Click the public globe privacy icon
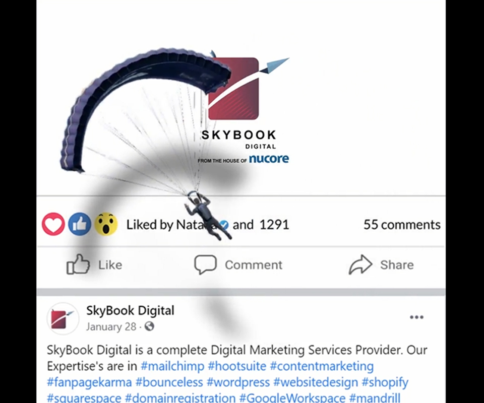 coord(149,326)
